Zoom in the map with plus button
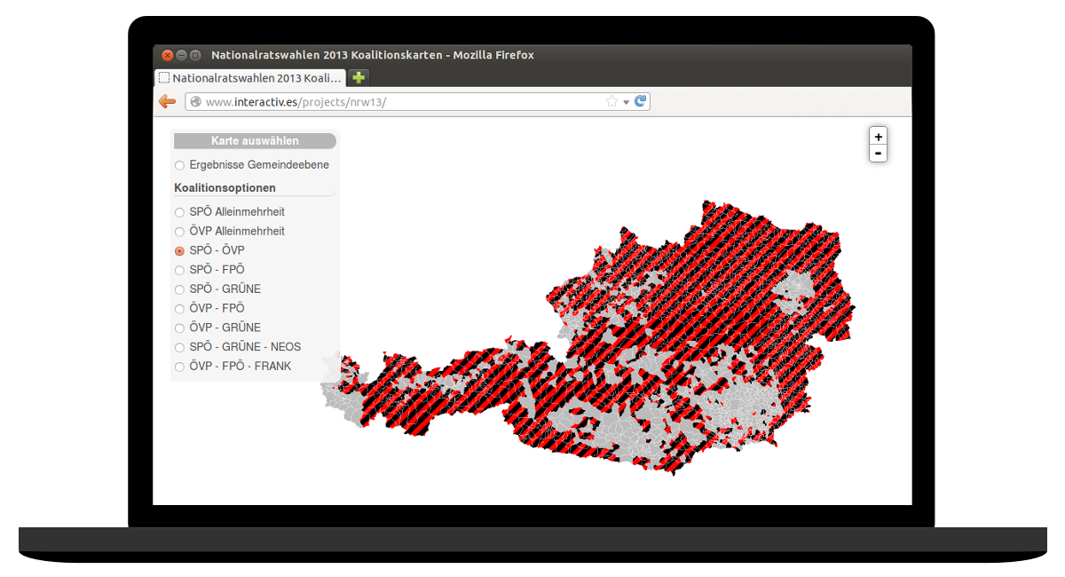 pyautogui.click(x=878, y=137)
